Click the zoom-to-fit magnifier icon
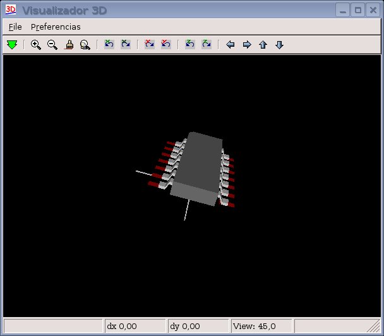The height and width of the screenshot is (336, 384). (x=85, y=45)
